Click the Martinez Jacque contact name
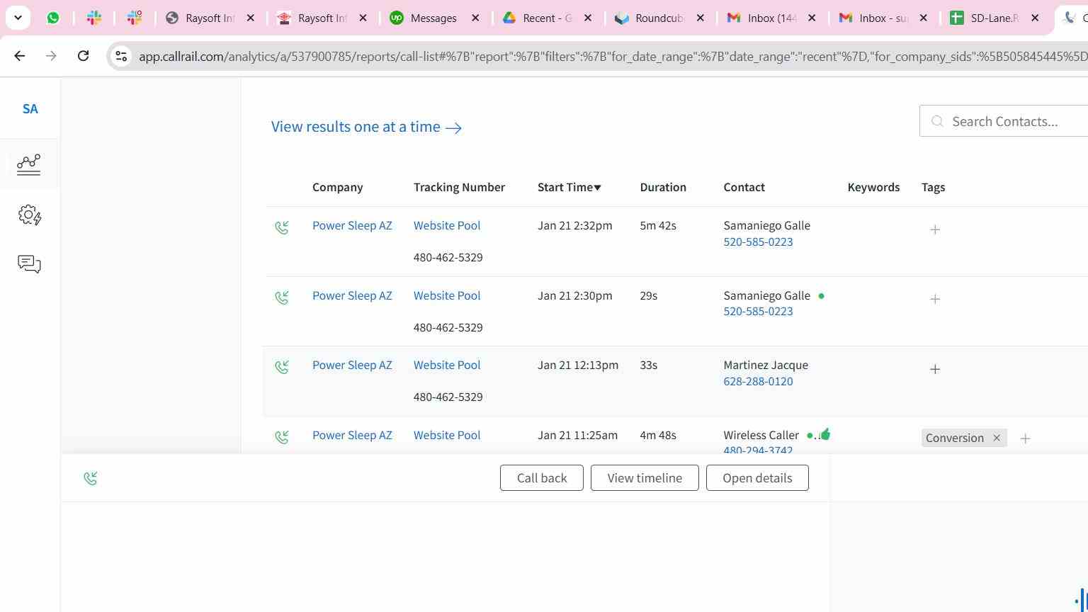The height and width of the screenshot is (612, 1088). pyautogui.click(x=766, y=365)
